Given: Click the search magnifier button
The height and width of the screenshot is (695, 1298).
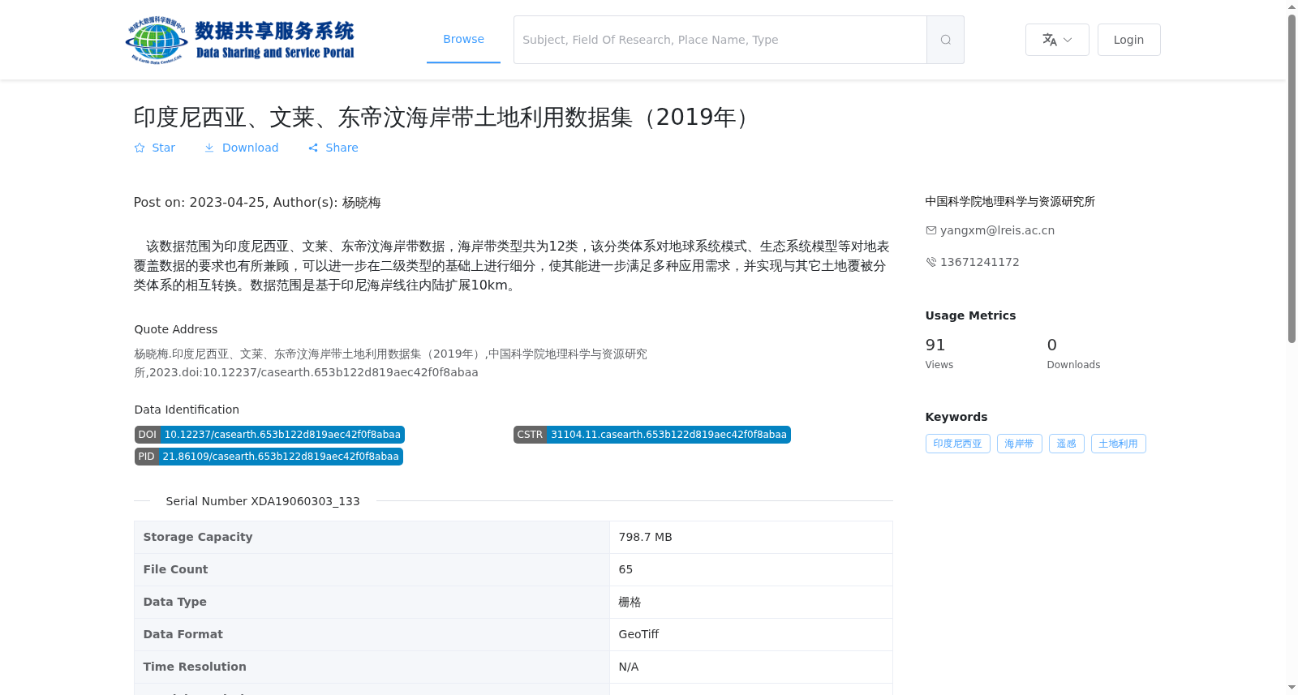Looking at the screenshot, I should coord(945,40).
